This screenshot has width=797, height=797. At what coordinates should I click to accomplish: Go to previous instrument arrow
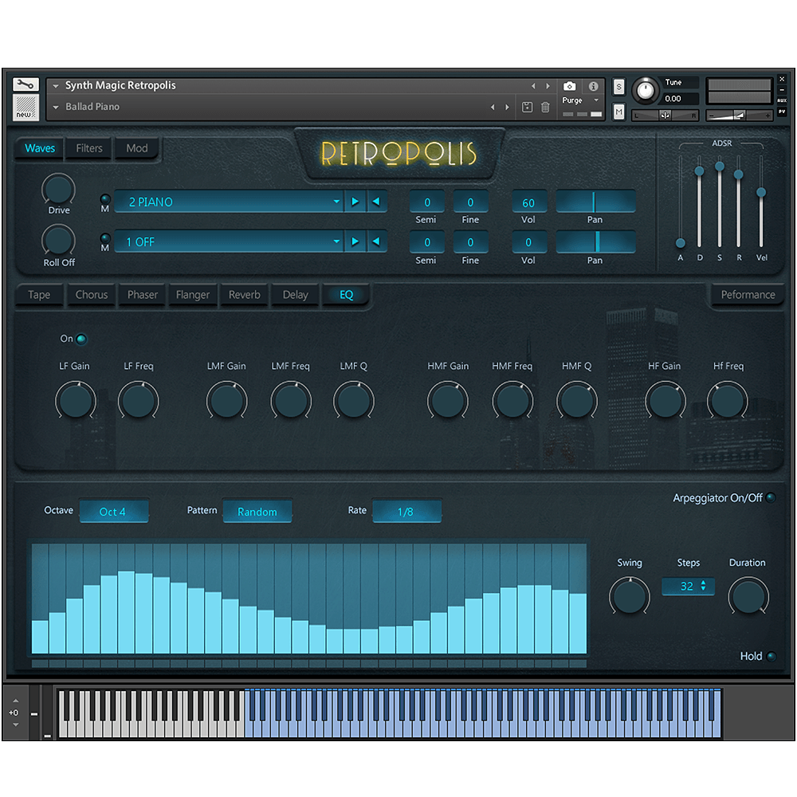coord(533,86)
